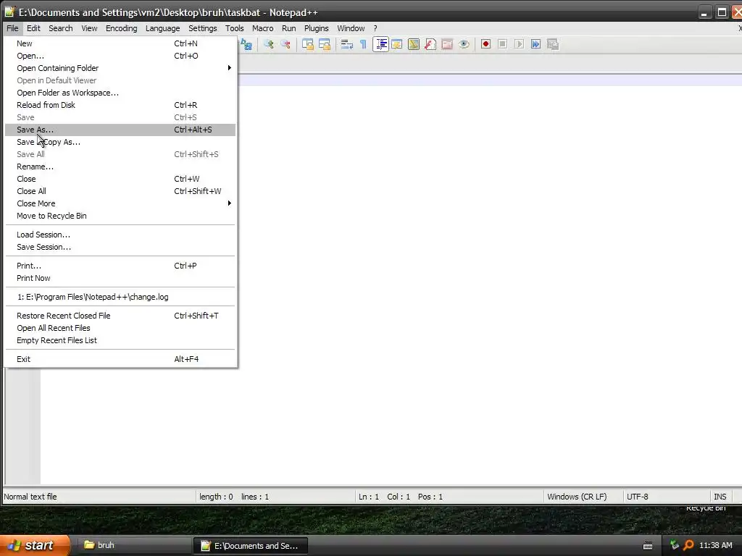Toggle the Word Wrap toolbar icon
The height and width of the screenshot is (556, 742).
[347, 44]
